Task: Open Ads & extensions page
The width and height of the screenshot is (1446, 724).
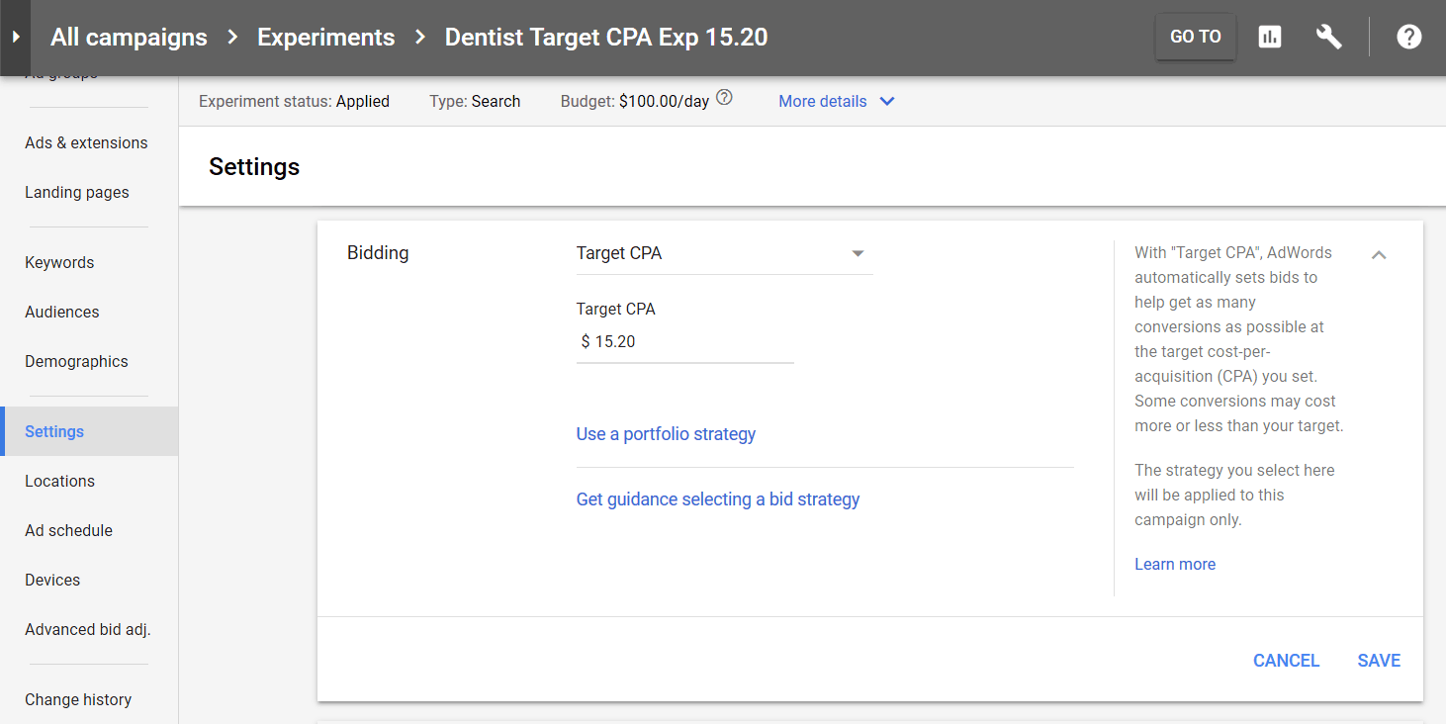Action: [x=86, y=142]
